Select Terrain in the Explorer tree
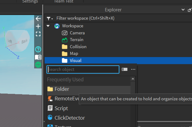Image resolution: width=192 pixels, height=127 pixels. click(x=77, y=40)
